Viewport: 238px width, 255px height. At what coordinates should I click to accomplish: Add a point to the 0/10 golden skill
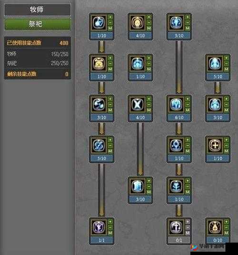(226, 222)
